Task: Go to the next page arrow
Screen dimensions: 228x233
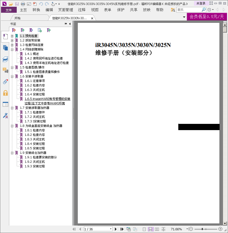Action: [116, 229]
